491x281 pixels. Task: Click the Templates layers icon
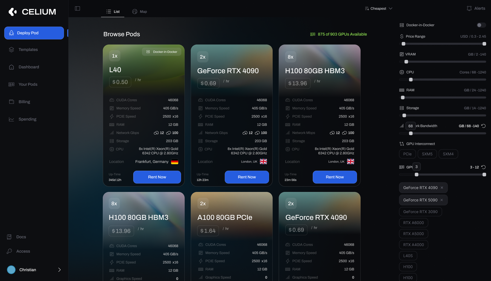(11, 49)
